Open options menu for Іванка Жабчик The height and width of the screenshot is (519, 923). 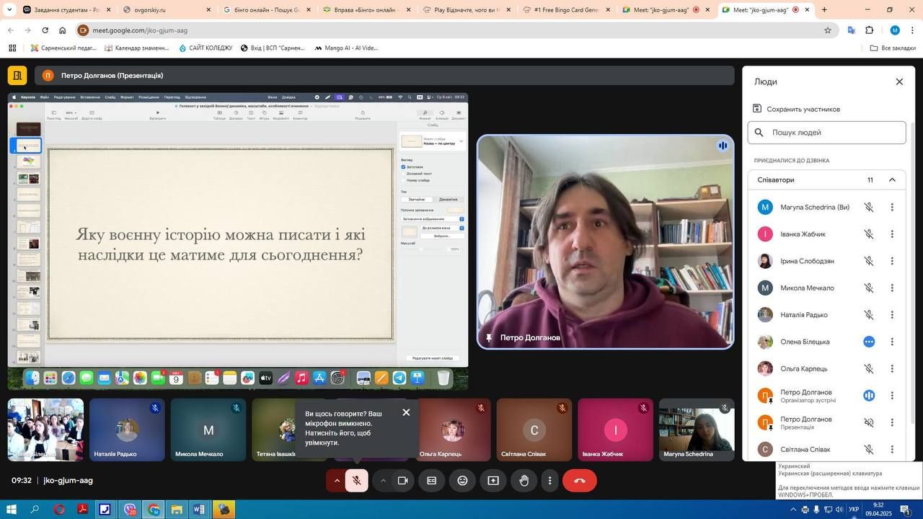pos(892,234)
